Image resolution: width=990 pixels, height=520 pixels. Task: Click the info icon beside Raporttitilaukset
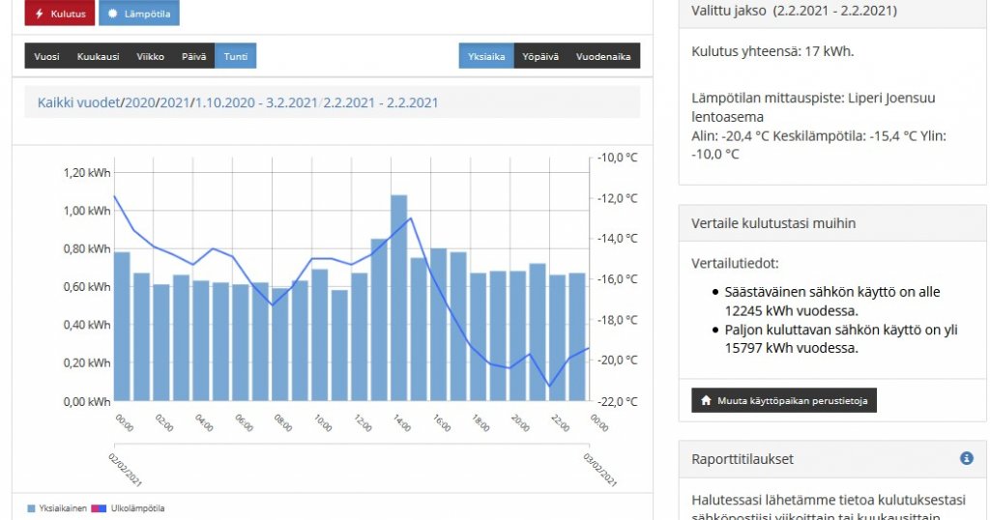pyautogui.click(x=966, y=458)
